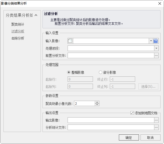Viewport: 164px width, 144px height.
Task: Click the document icon in 输入影像 field
Action: tap(70, 41)
